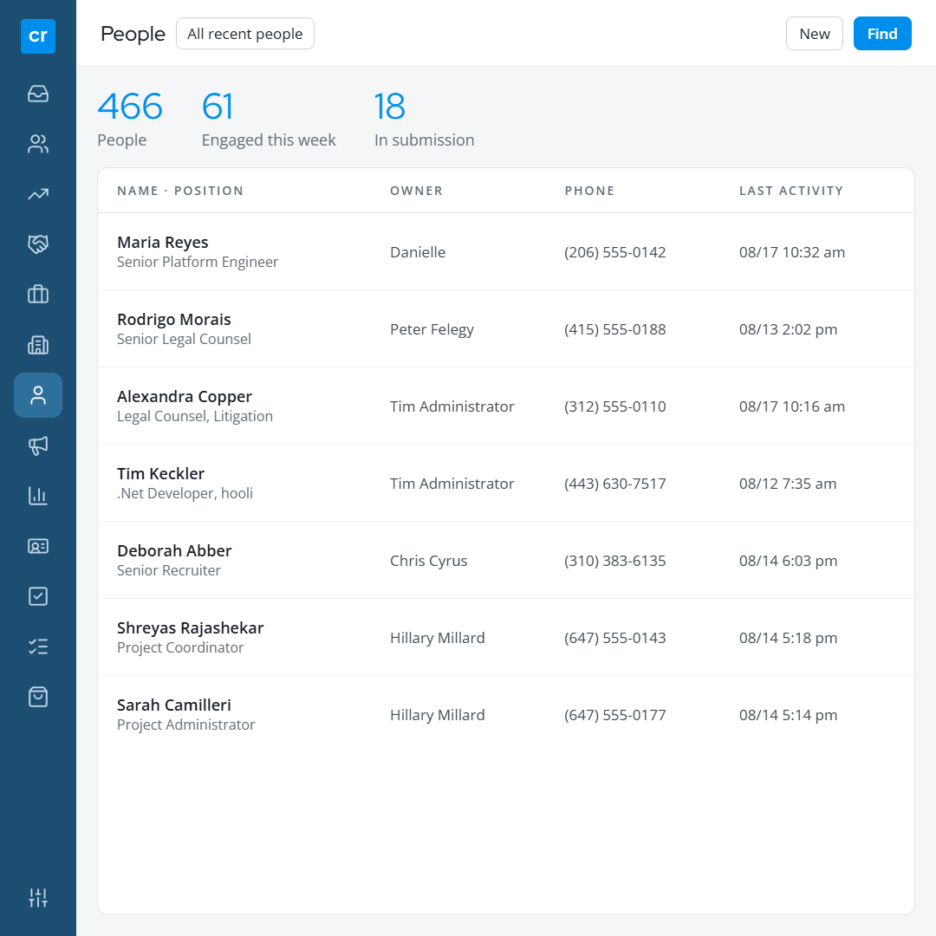Click the Senior Legal Counsel position text
The image size is (936, 936).
pyautogui.click(x=184, y=339)
